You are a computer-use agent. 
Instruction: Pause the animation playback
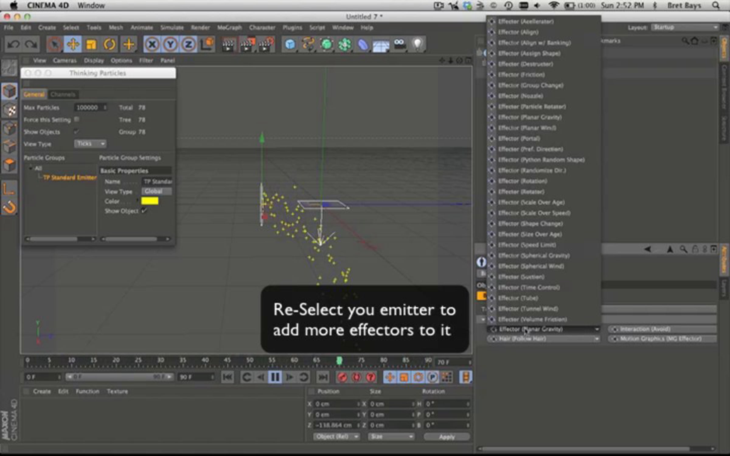(275, 377)
